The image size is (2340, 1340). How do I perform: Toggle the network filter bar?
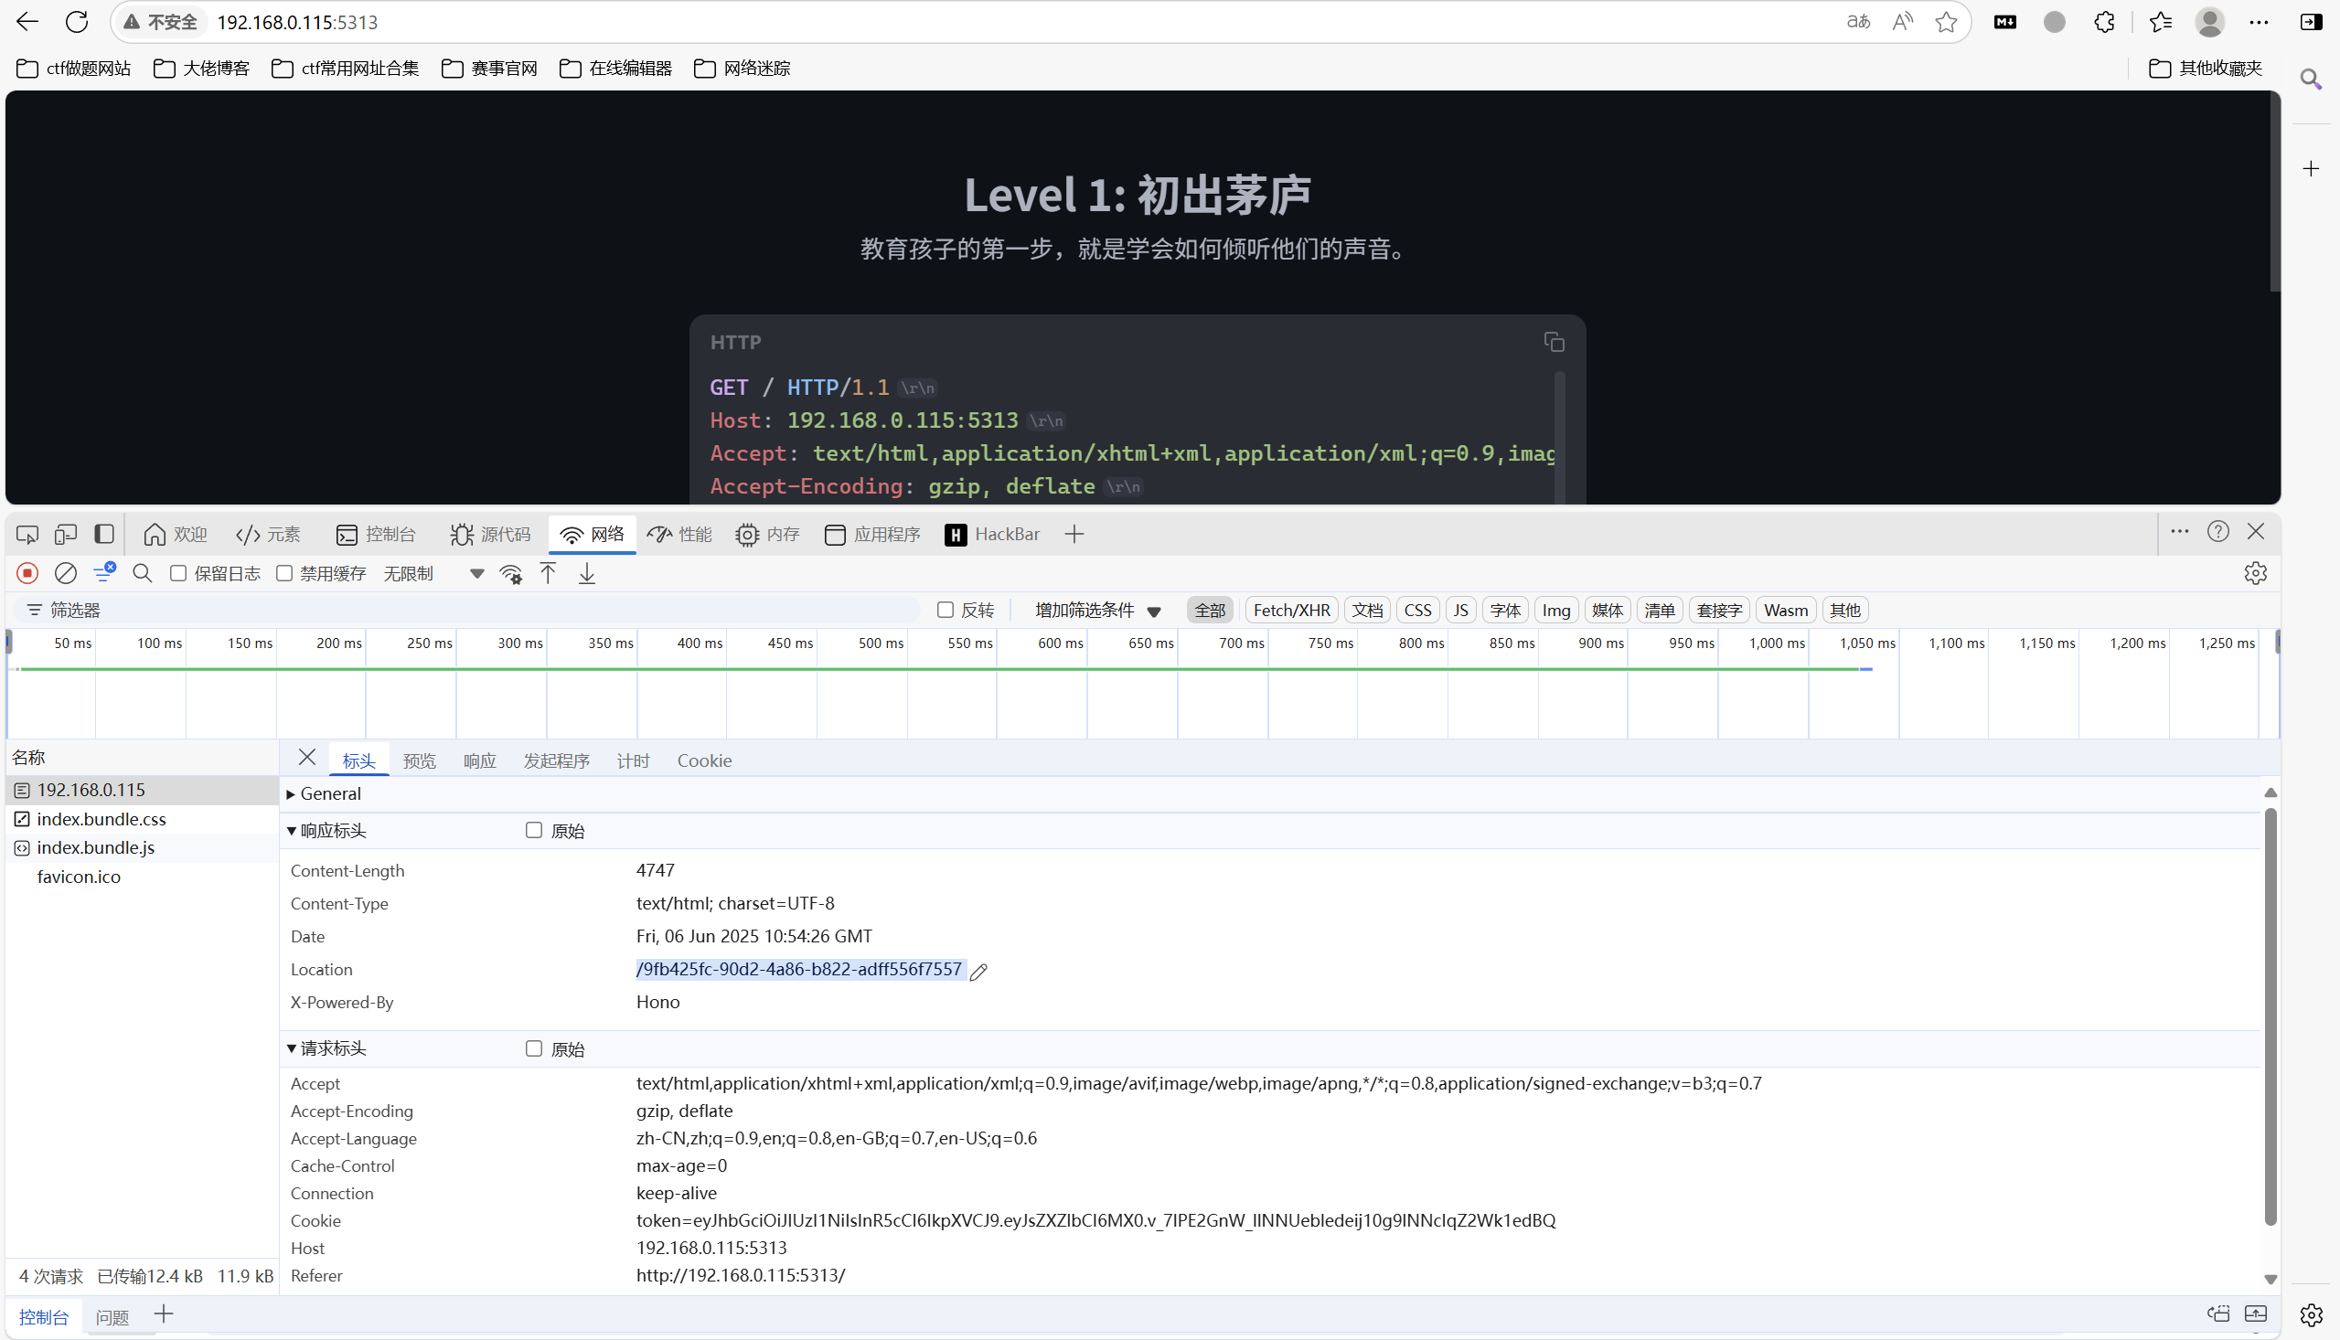point(104,573)
